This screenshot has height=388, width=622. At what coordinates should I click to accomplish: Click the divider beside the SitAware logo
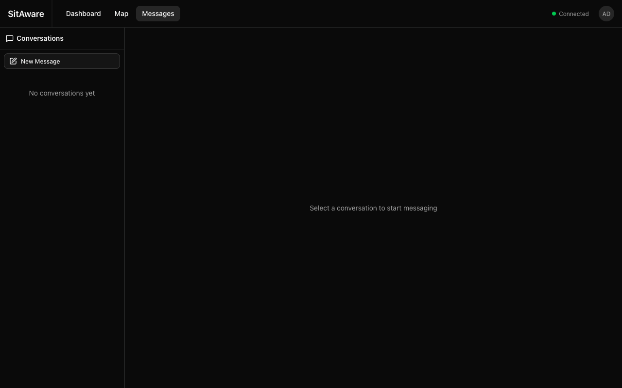(52, 14)
